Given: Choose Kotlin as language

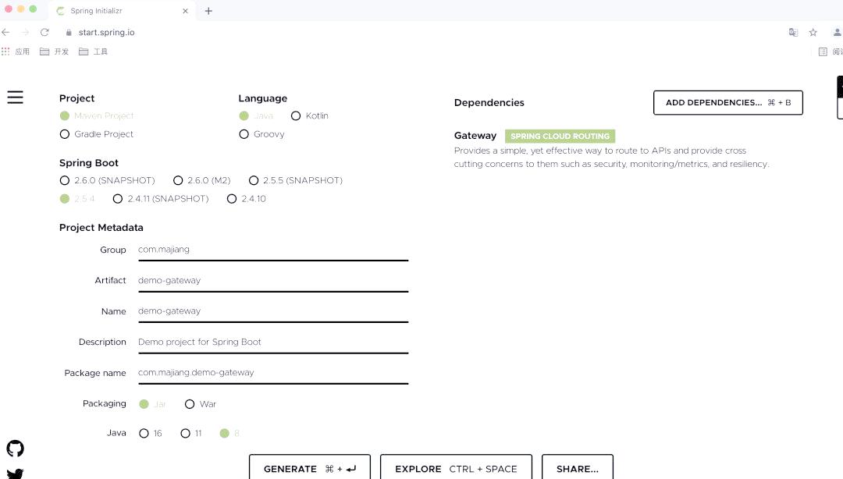Looking at the screenshot, I should (309, 115).
